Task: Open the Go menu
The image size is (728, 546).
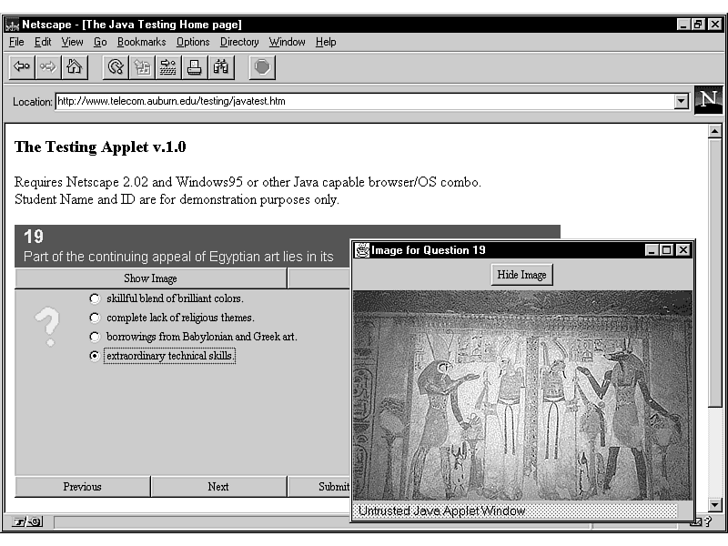Action: 100,42
